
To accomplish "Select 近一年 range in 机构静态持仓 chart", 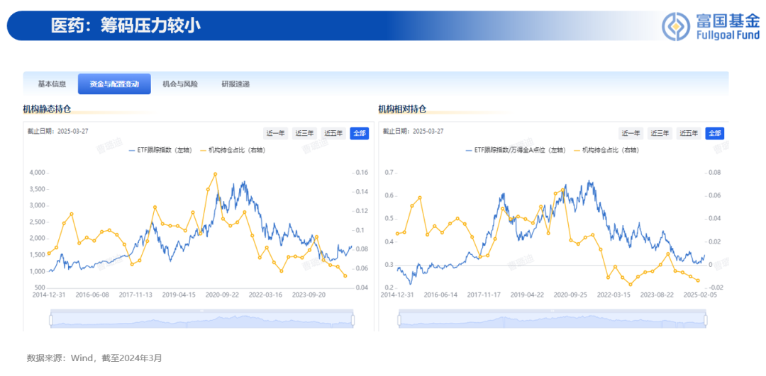I will click(x=275, y=133).
